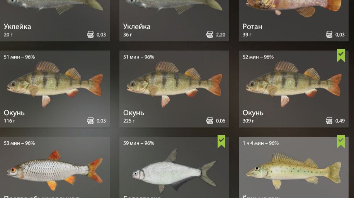Open the Ротан 39 г card name
The height and width of the screenshot is (198, 354).
point(252,27)
